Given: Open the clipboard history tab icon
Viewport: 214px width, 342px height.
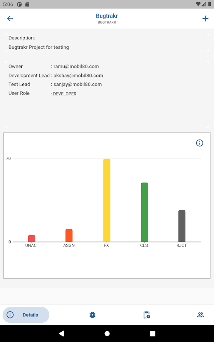Looking at the screenshot, I should 146,315.
